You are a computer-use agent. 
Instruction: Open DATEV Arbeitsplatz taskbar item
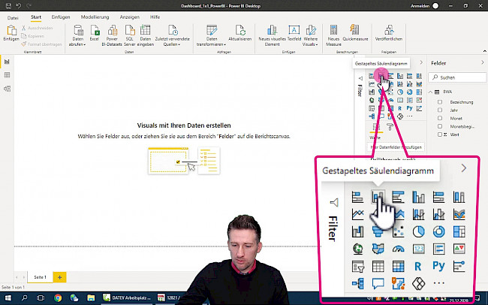[x=128, y=297]
